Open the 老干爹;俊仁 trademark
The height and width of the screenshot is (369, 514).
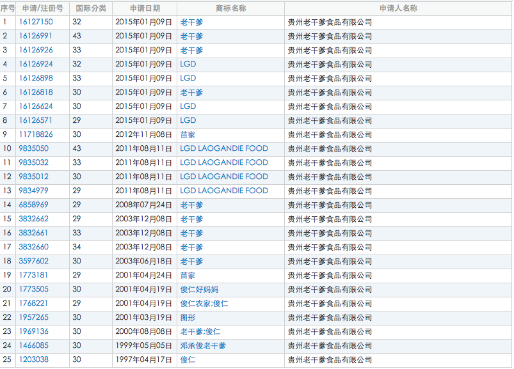(x=200, y=332)
